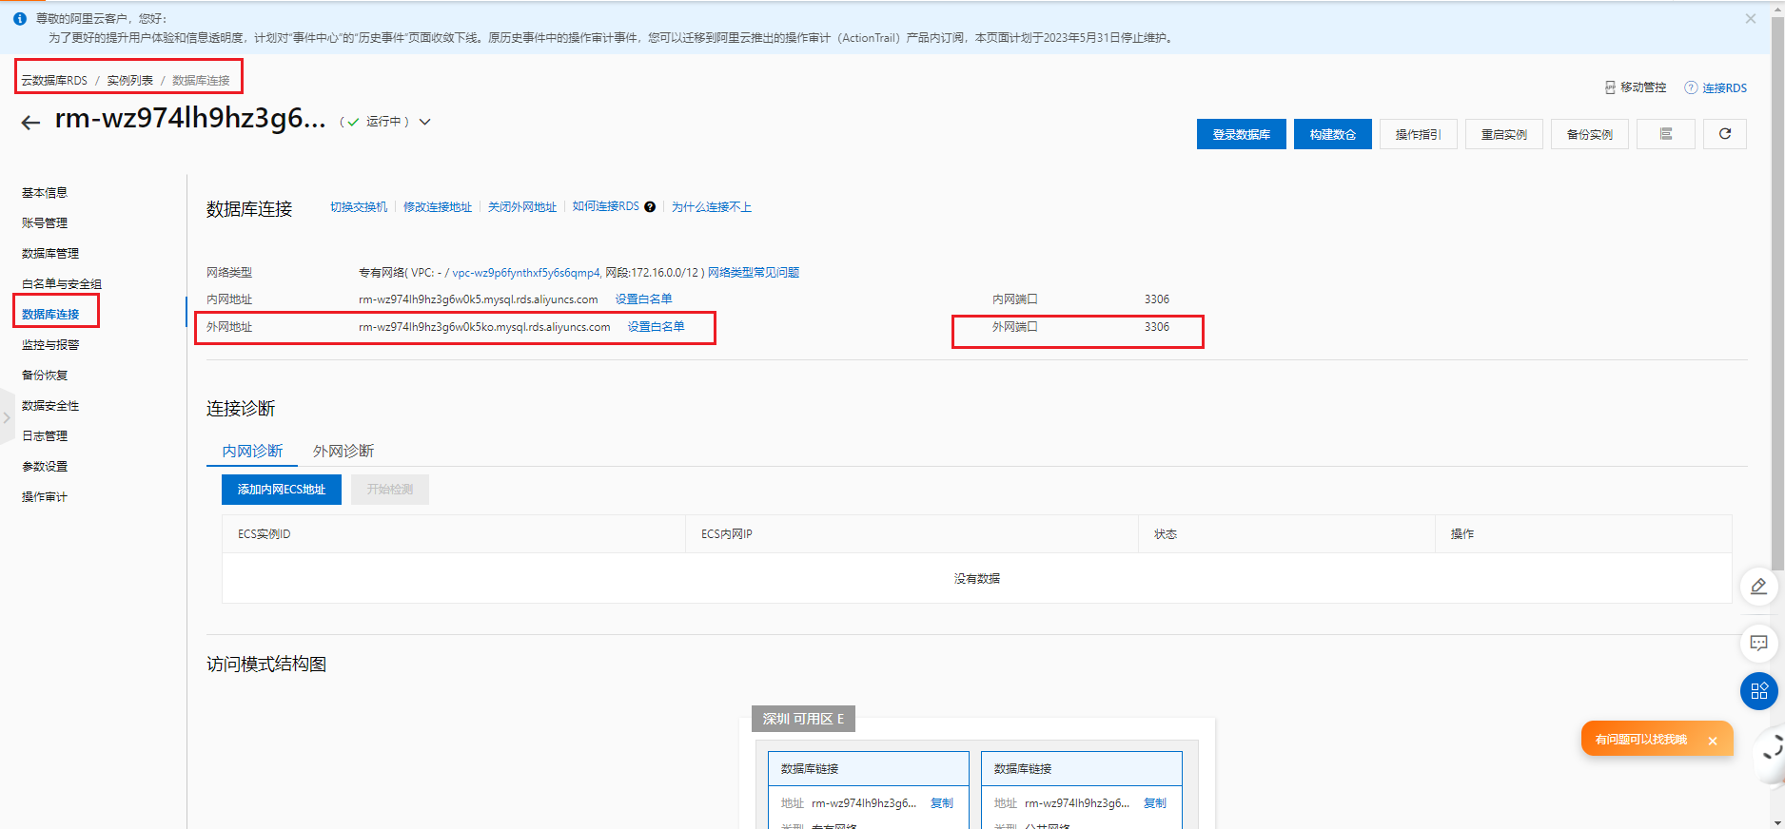This screenshot has height=829, width=1785.
Task: Click 云数据库RDS breadcrumb
Action: tap(54, 80)
